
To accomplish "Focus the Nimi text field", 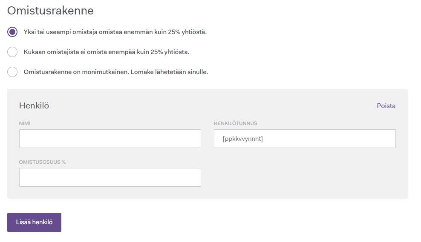I will click(110, 139).
